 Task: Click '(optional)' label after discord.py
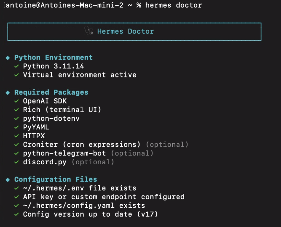click(93, 162)
